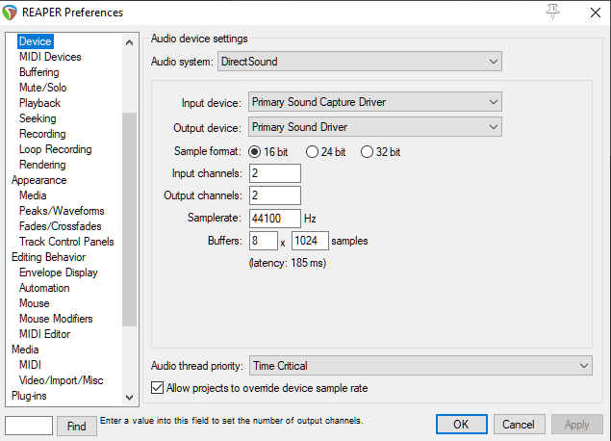Click the buffer count field showing 8
This screenshot has height=441, width=611.
coord(264,241)
